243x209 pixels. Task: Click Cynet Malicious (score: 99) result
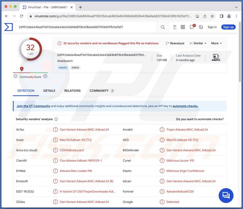(x=180, y=160)
